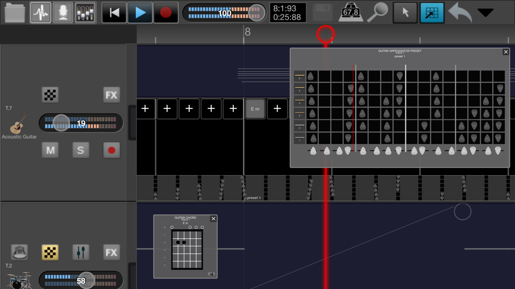Image resolution: width=515 pixels, height=289 pixels.
Task: Open the dropdown arrow at top right
Action: pos(486,13)
